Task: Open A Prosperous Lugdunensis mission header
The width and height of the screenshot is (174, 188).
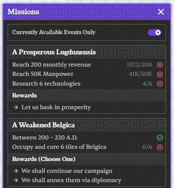Action: (87, 52)
